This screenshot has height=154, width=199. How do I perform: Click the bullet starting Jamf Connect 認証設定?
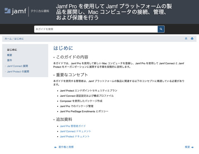(87, 96)
